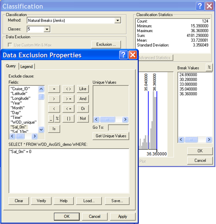
Task: Insert the less-than-or-equal operator
Action: (x=69, y=109)
